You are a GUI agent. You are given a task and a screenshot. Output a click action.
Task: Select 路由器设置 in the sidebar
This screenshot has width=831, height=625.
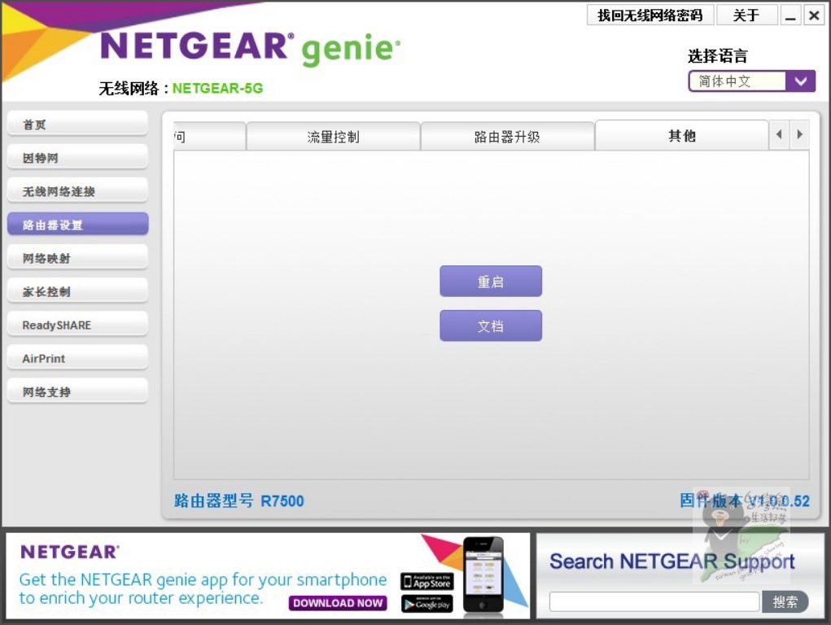pos(77,225)
